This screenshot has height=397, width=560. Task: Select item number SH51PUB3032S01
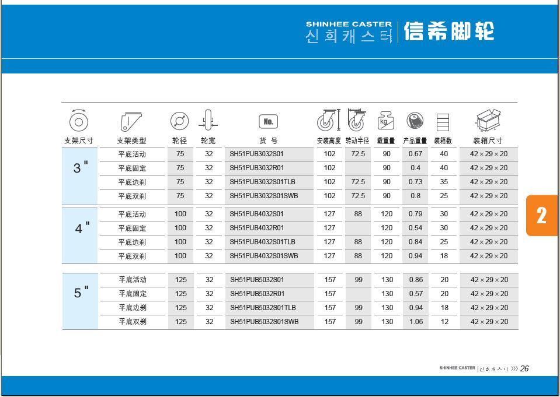pyautogui.click(x=256, y=154)
